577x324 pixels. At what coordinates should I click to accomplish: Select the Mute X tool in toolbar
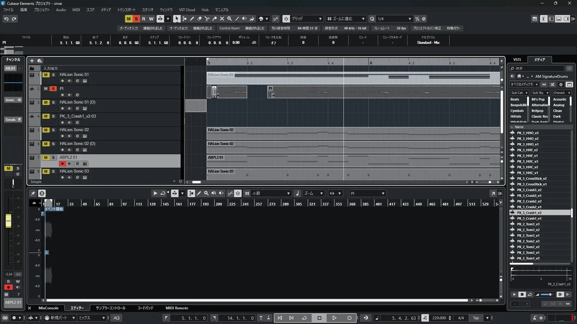point(222,19)
